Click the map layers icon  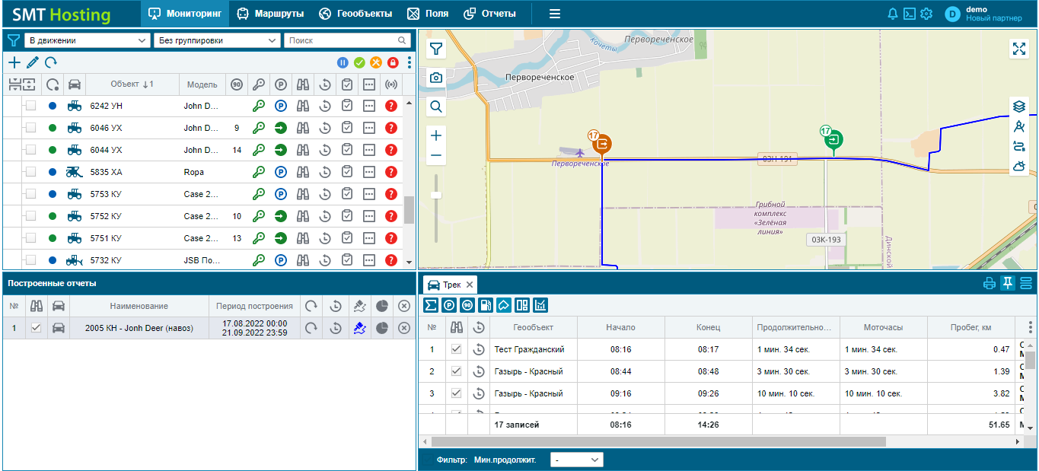click(x=1019, y=107)
